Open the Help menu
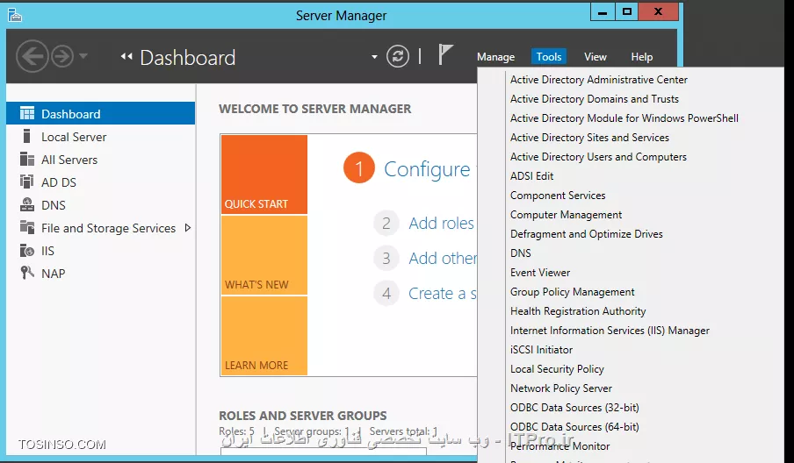The height and width of the screenshot is (463, 794). coord(641,57)
